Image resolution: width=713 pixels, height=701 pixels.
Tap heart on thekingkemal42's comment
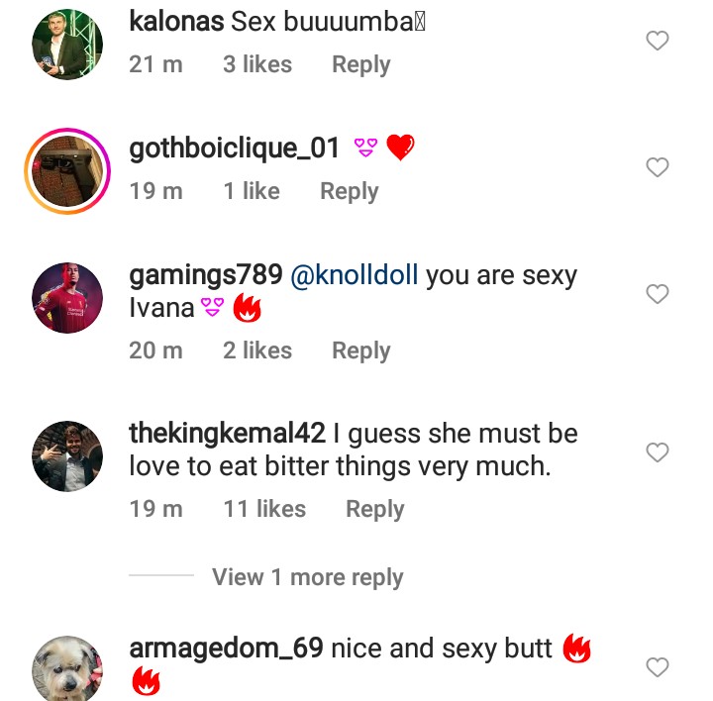point(657,452)
